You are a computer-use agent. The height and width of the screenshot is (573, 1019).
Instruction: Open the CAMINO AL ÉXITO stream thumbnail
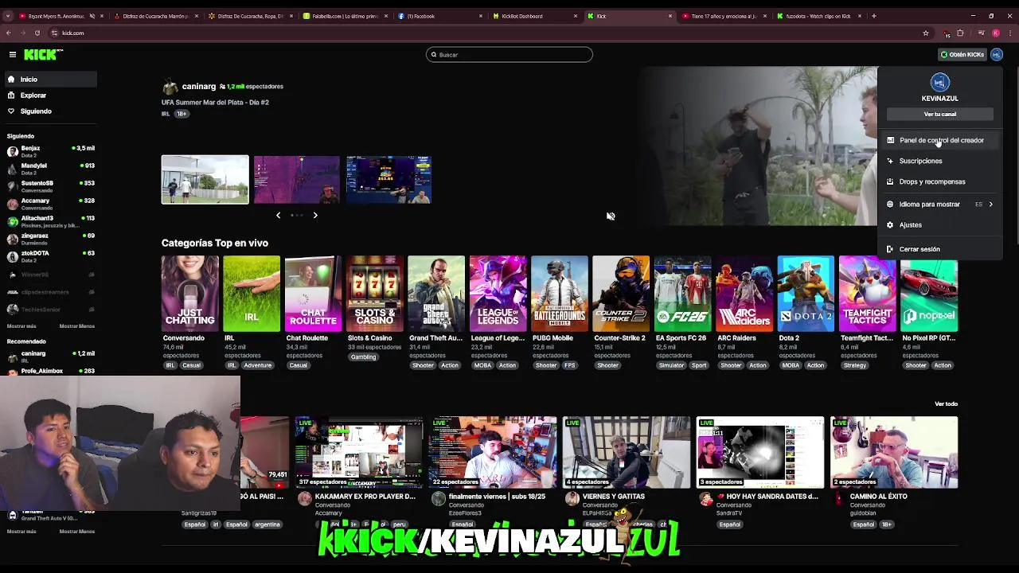pyautogui.click(x=894, y=452)
